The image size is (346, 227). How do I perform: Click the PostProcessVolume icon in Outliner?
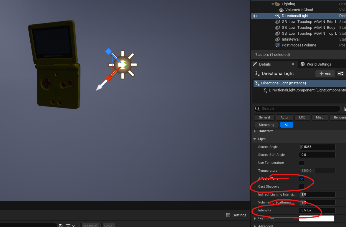tap(278, 45)
